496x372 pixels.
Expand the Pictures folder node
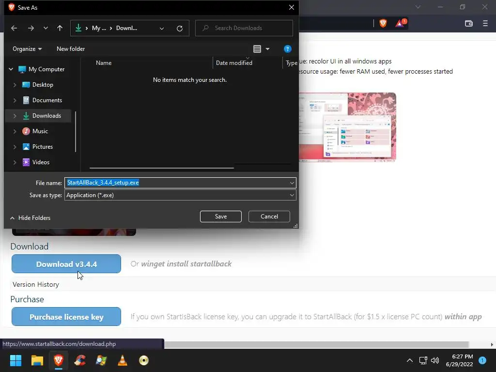click(x=15, y=147)
